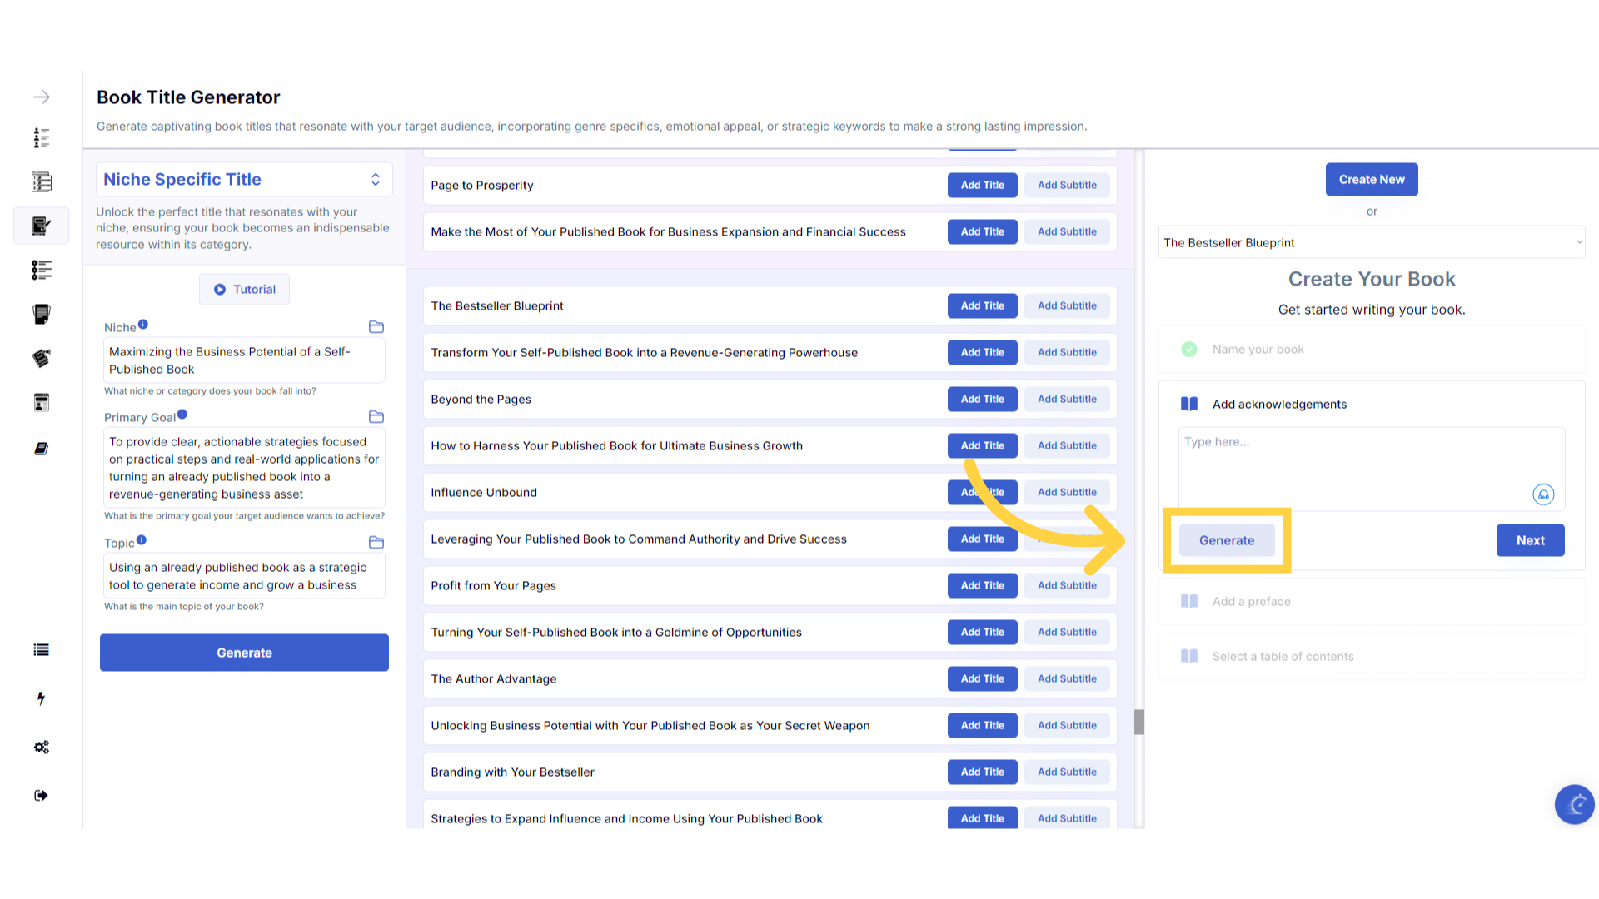Click folder icon next to Primary Goal

coord(376,417)
